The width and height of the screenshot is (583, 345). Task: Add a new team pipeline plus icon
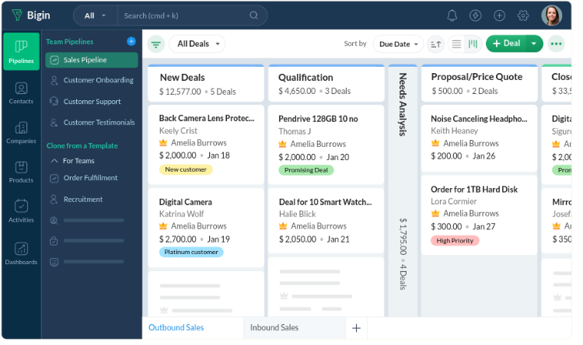pos(131,41)
